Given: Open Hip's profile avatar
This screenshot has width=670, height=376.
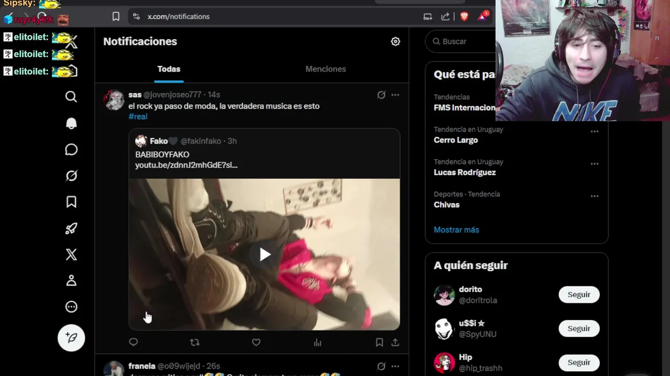Looking at the screenshot, I should (444, 363).
